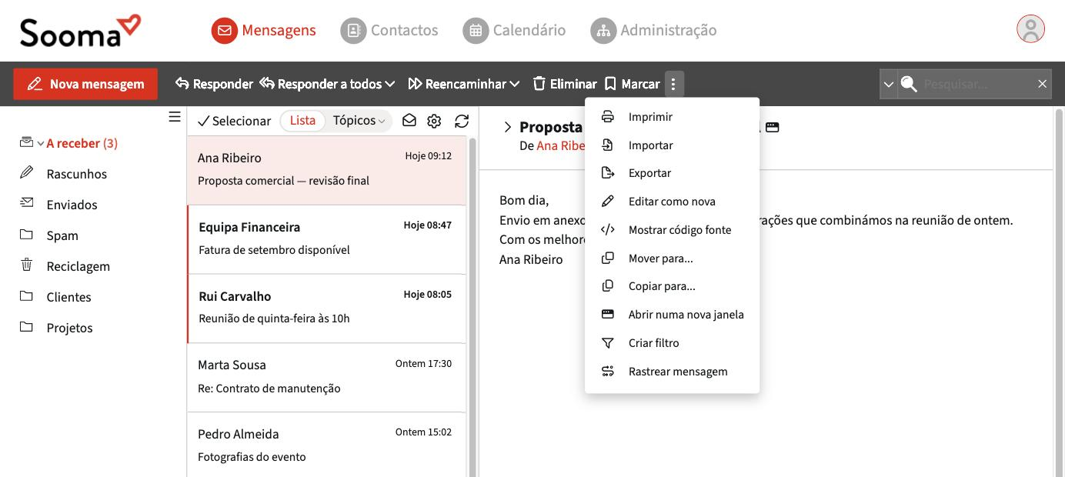
Task: Open the Projetos folder
Action: pos(69,328)
